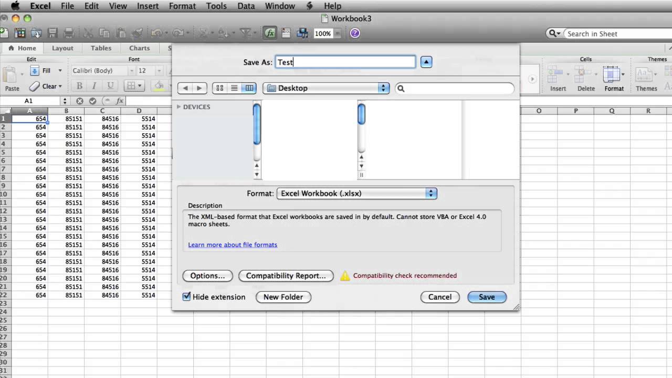Click the dialog search field

click(x=455, y=88)
